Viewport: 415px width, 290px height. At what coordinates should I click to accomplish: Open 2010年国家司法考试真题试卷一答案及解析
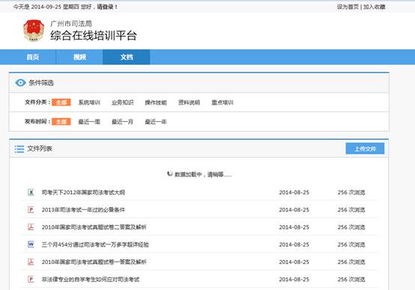(x=94, y=262)
